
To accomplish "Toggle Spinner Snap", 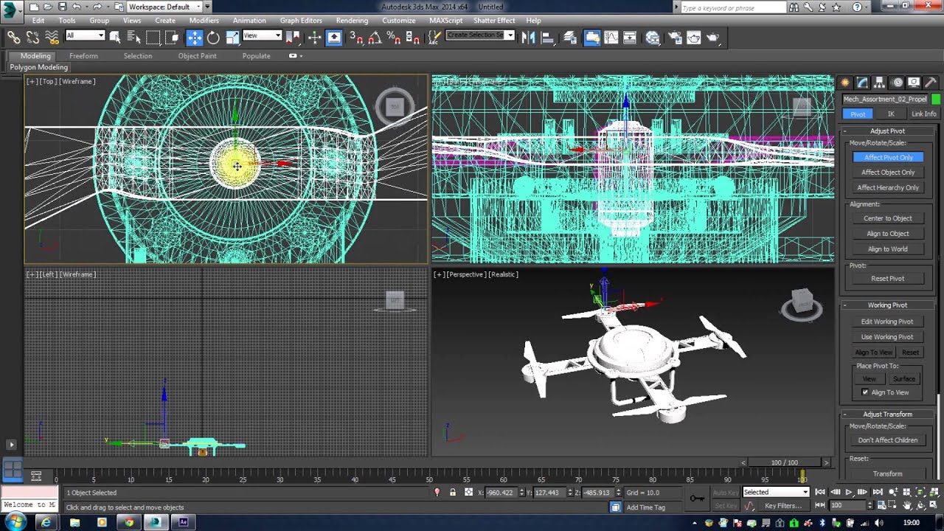I will (x=413, y=37).
